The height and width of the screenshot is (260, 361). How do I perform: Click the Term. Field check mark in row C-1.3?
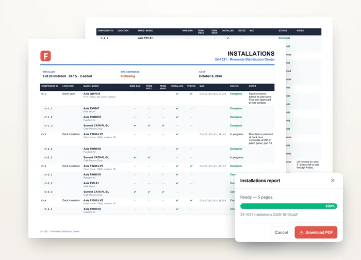pyautogui.click(x=149, y=125)
